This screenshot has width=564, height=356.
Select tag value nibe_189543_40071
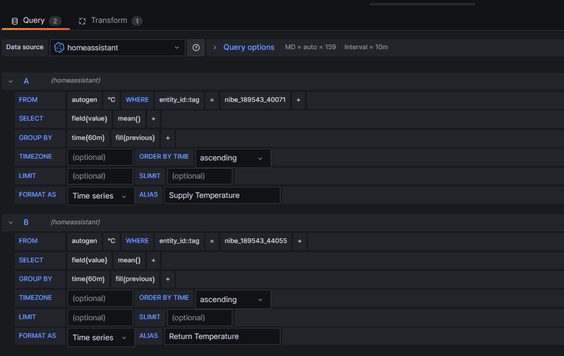[x=255, y=100]
